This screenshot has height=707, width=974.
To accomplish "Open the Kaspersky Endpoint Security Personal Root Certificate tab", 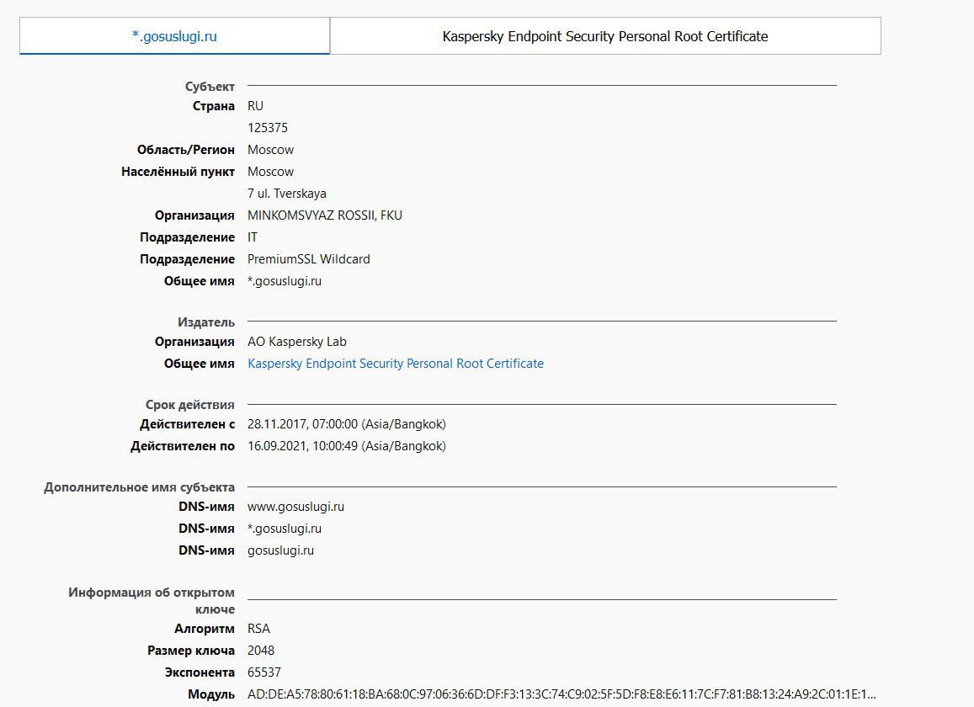I will pyautogui.click(x=605, y=36).
